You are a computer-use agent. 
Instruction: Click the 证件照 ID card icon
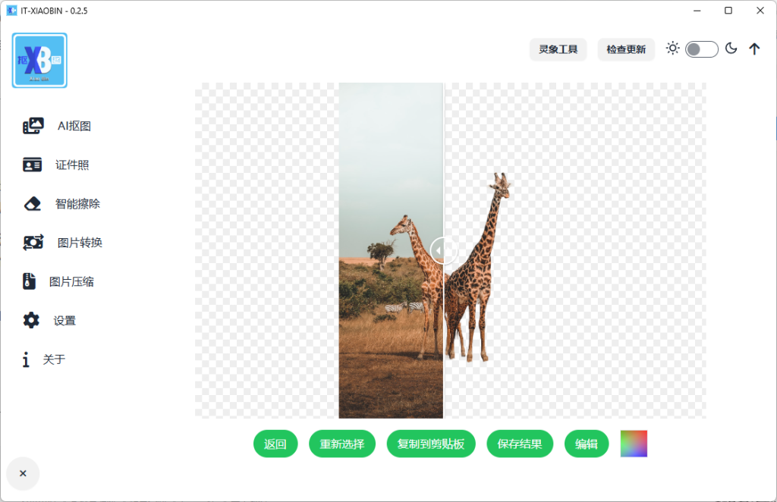point(32,165)
